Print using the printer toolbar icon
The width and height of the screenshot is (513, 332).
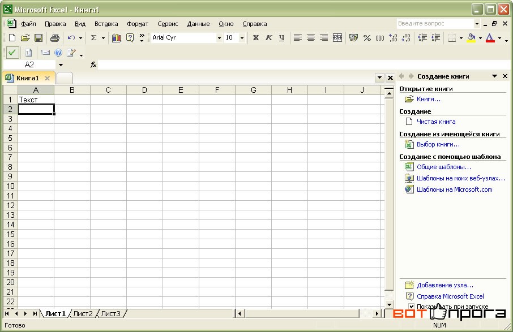click(54, 37)
